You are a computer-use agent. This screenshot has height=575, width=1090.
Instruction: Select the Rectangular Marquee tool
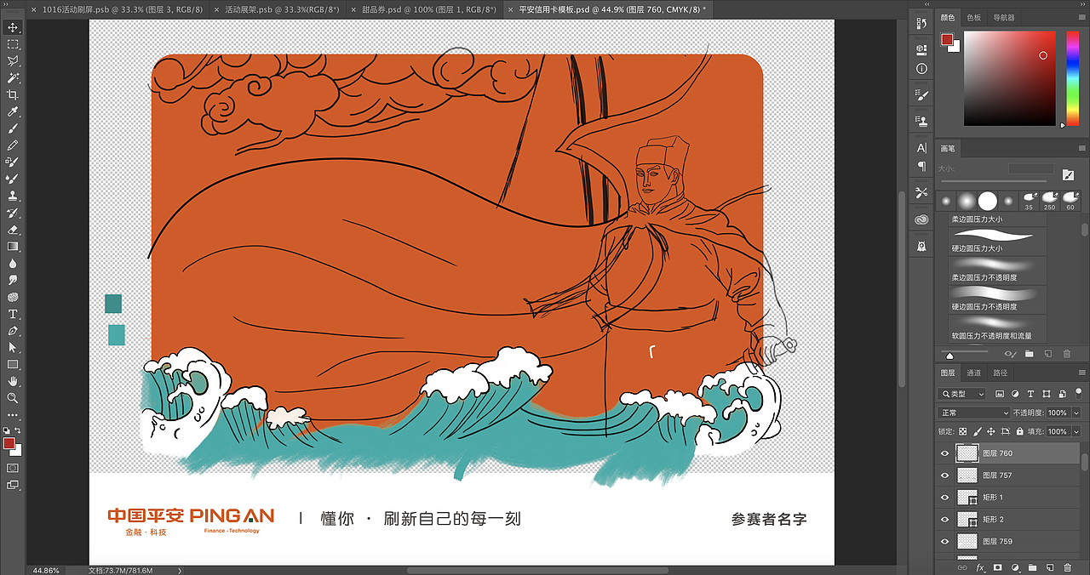point(13,44)
